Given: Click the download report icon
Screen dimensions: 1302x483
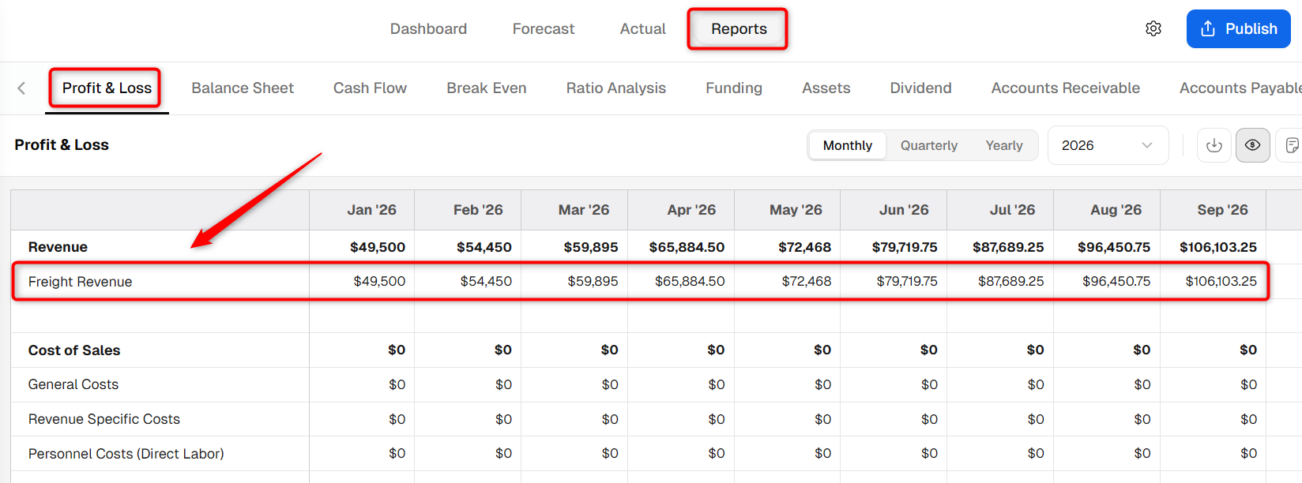Looking at the screenshot, I should tap(1214, 145).
